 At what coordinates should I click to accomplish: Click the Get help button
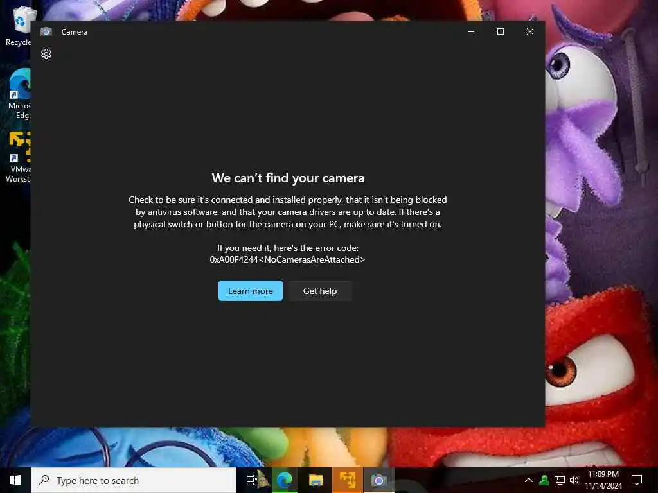[x=320, y=291]
